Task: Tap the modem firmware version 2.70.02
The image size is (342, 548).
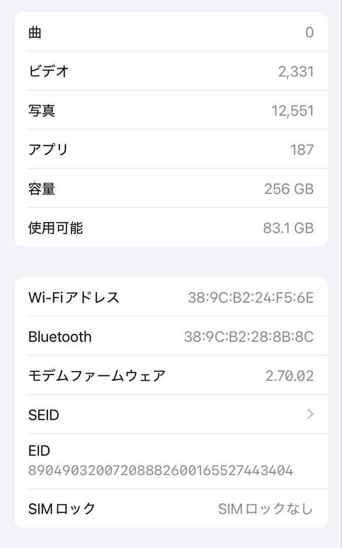Action: (292, 375)
